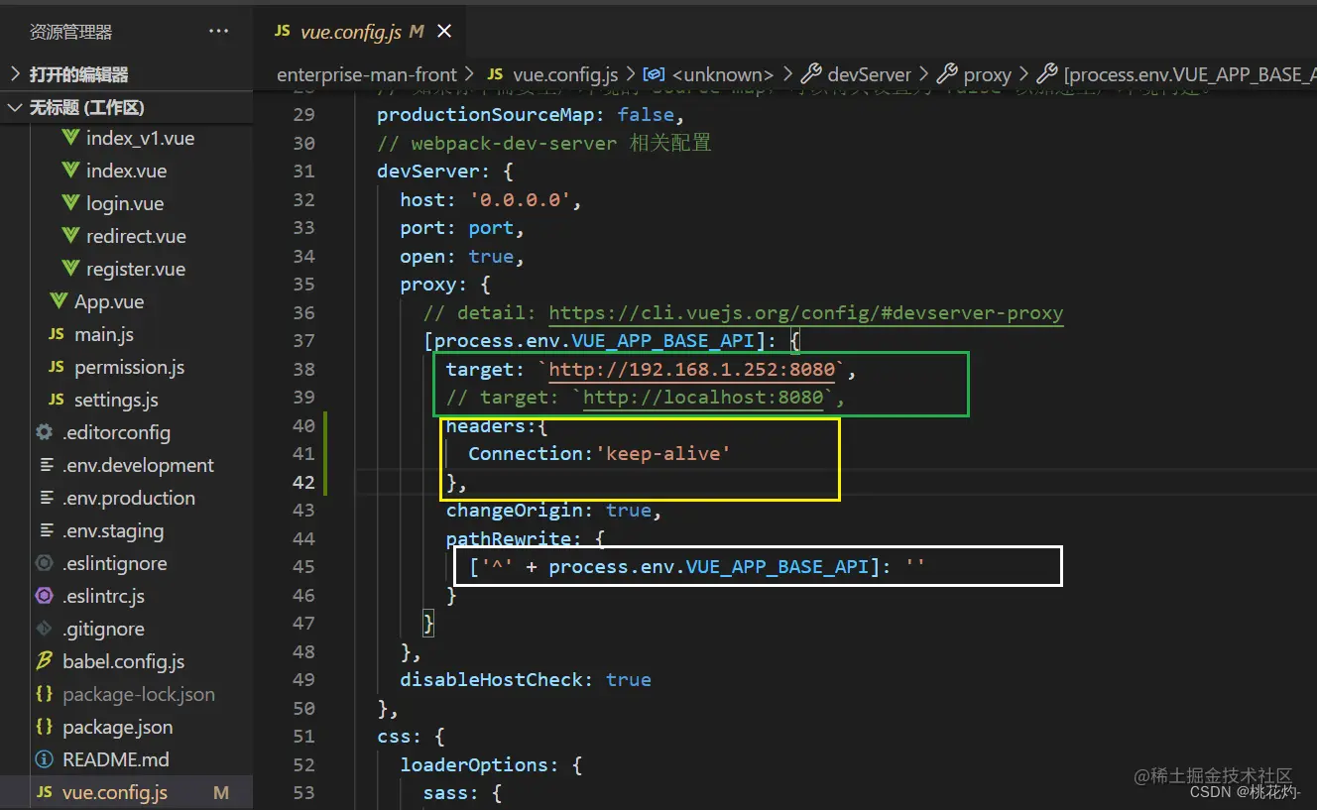This screenshot has height=810, width=1317.
Task: Click the Vue icon beside index_v1.vue
Action: 69,138
